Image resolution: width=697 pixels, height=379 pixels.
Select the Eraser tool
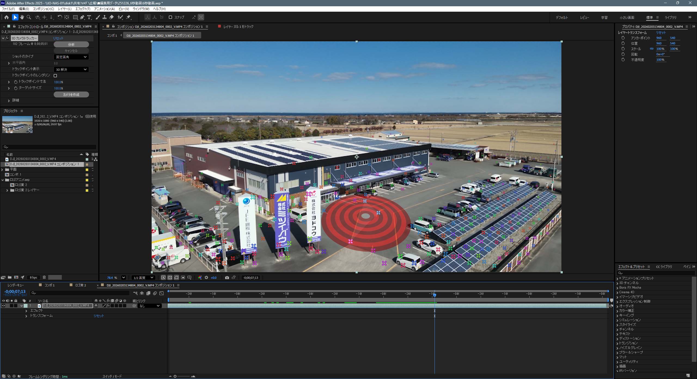[x=111, y=17]
